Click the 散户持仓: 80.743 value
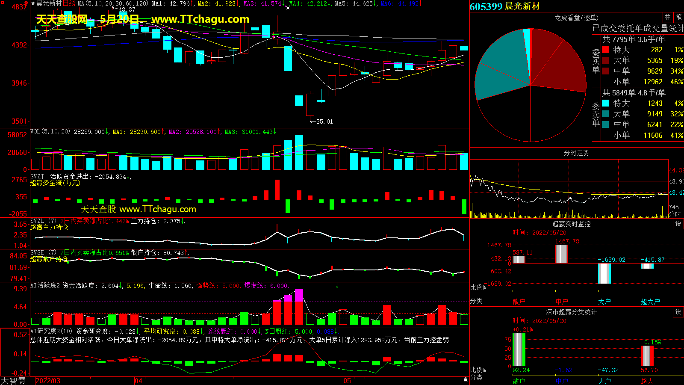The height and width of the screenshot is (385, 684). [x=157, y=253]
